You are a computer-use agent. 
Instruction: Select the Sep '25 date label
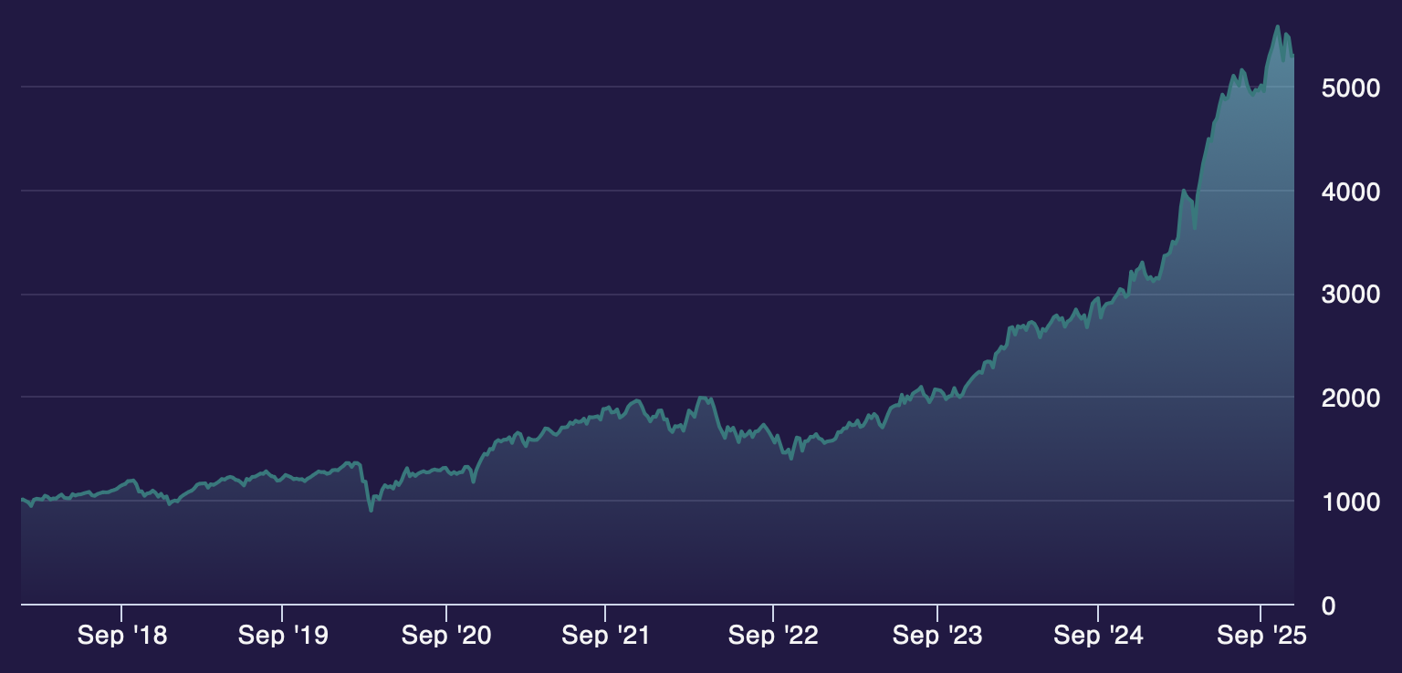1262,636
